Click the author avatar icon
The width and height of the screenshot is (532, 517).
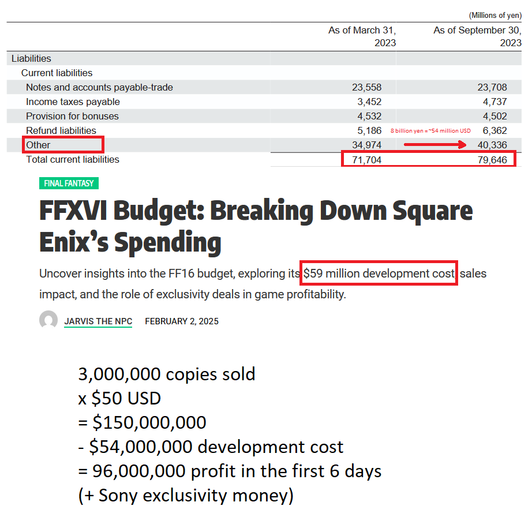(48, 320)
